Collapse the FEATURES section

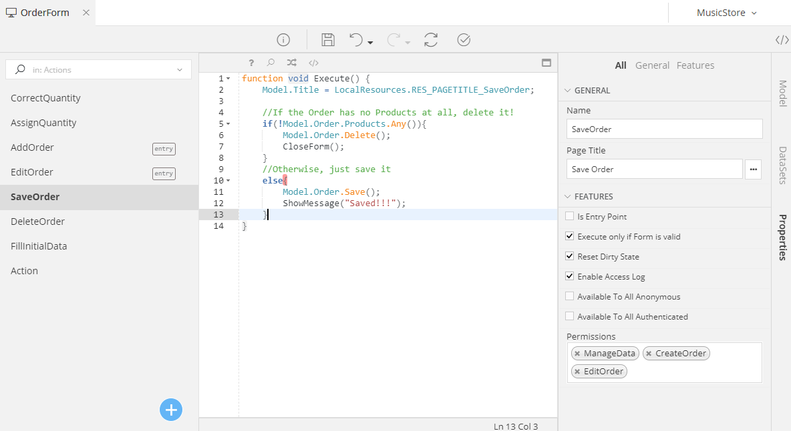pyautogui.click(x=569, y=197)
